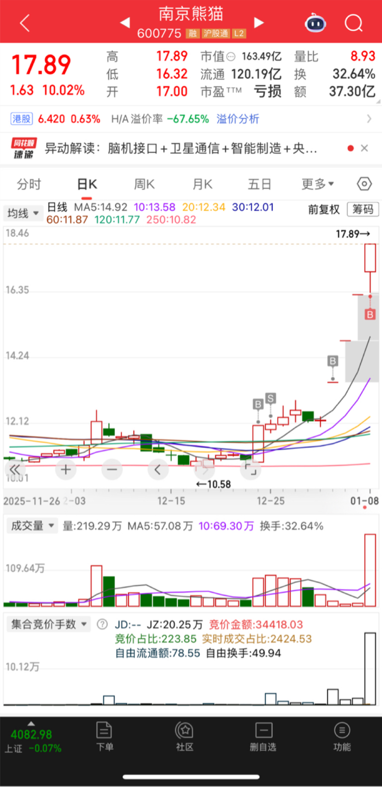Tap the fast rewind double-arrow chart control
This screenshot has width=382, height=787.
click(x=15, y=469)
